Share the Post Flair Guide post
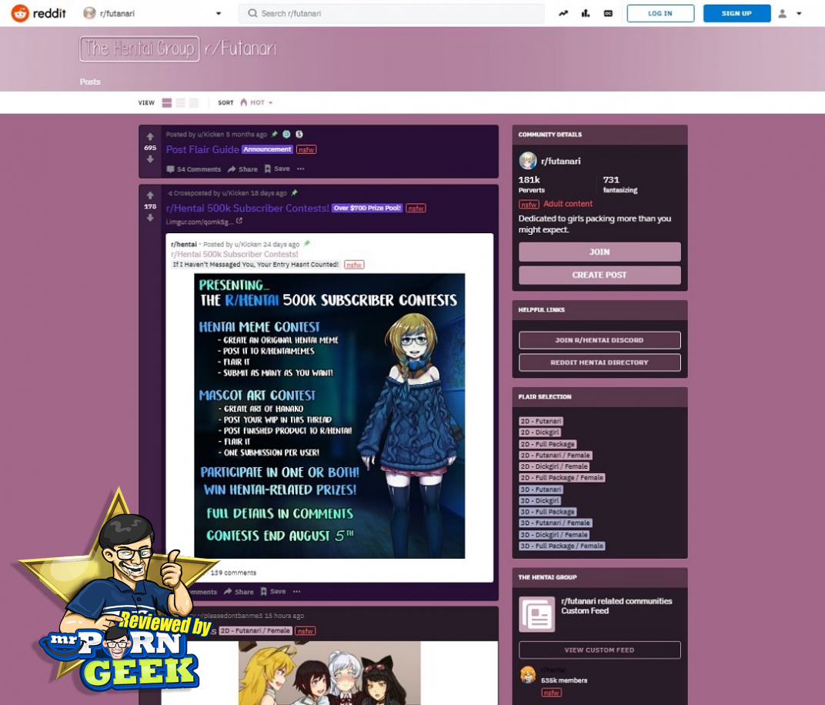 point(242,169)
